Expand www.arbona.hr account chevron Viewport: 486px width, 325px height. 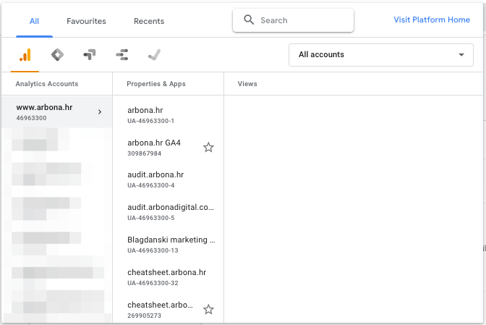point(100,112)
